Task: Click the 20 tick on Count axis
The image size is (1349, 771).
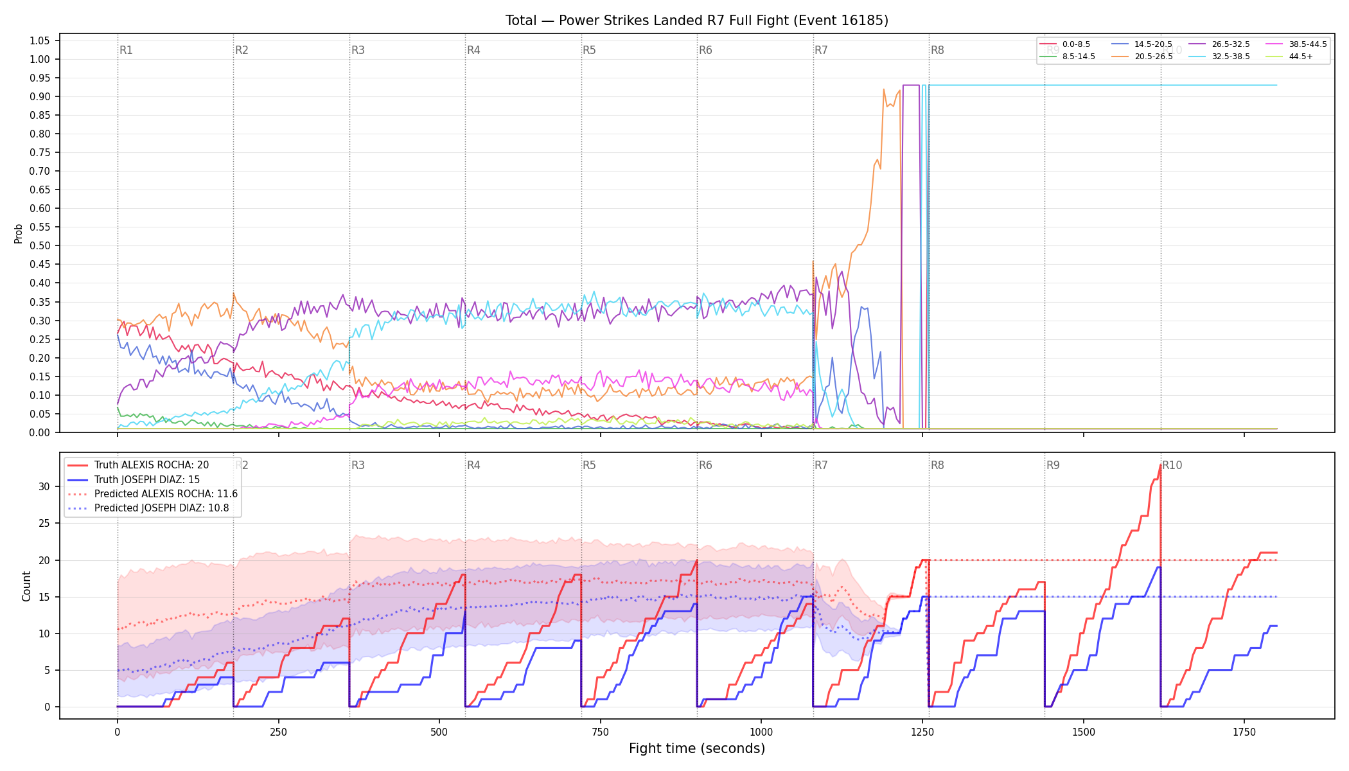Action: coord(44,560)
